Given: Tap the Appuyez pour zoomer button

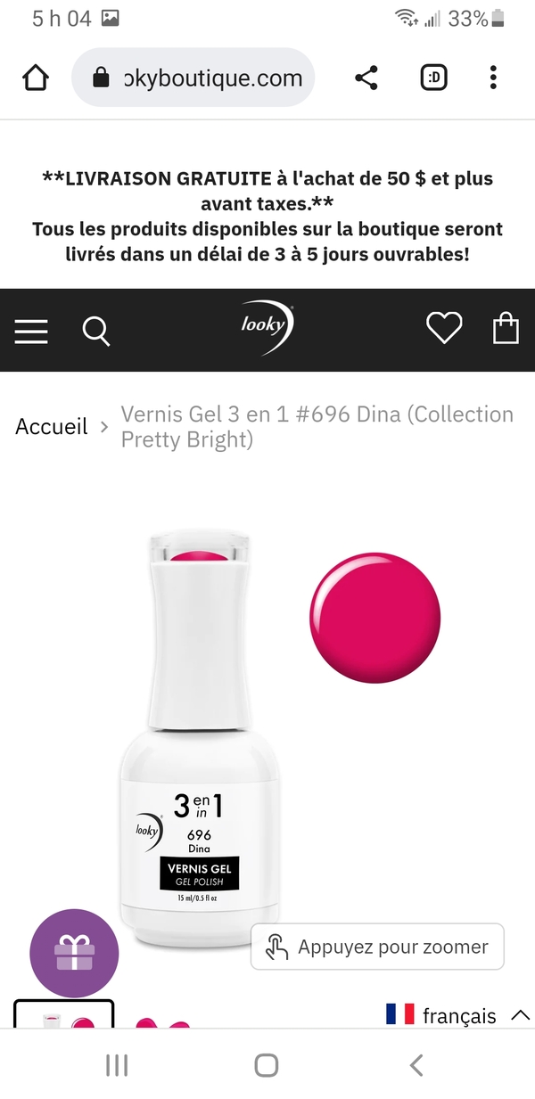Looking at the screenshot, I should click(377, 947).
